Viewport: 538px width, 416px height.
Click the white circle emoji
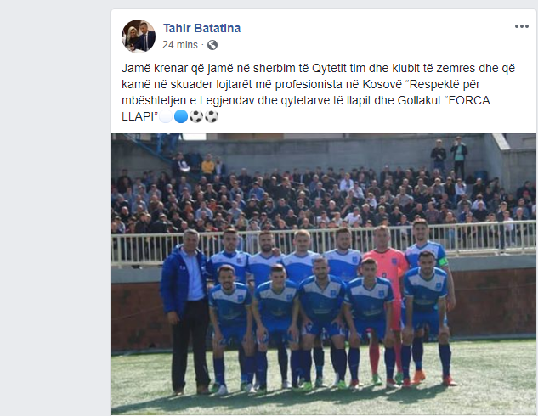pos(166,116)
